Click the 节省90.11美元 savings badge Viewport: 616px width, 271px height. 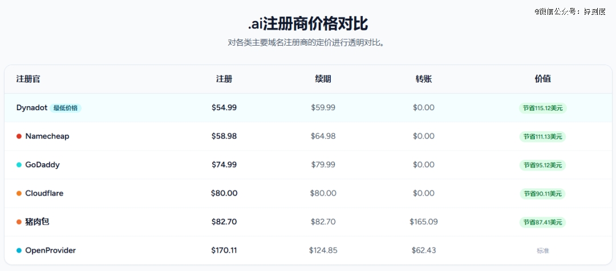[542, 193]
